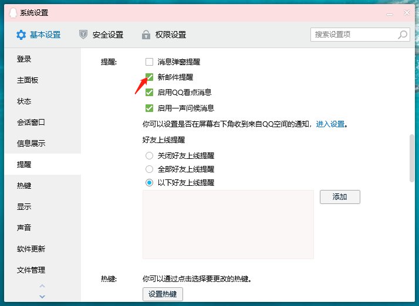Click the empty friends list box
The image size is (419, 306).
228,225
